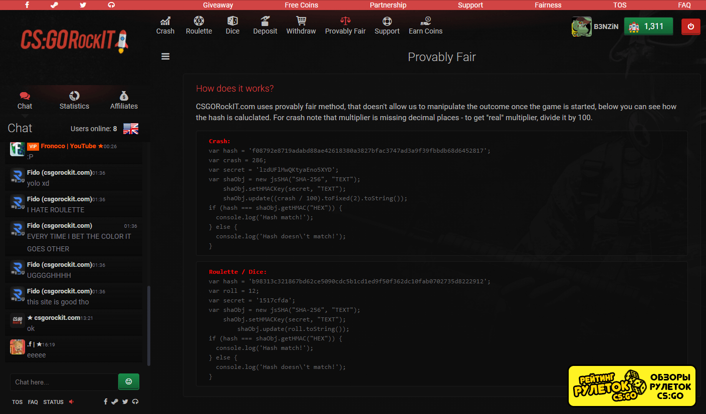Click 'I HATE ROULETTE' chat message
This screenshot has width=706, height=414.
tap(56, 210)
